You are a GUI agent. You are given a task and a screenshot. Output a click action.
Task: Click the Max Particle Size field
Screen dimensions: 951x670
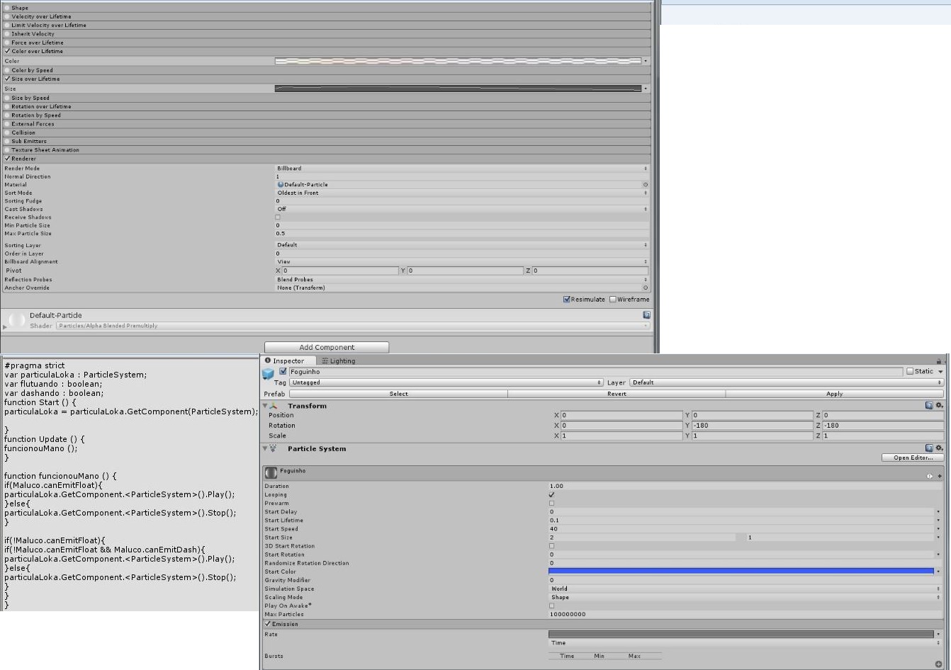461,233
